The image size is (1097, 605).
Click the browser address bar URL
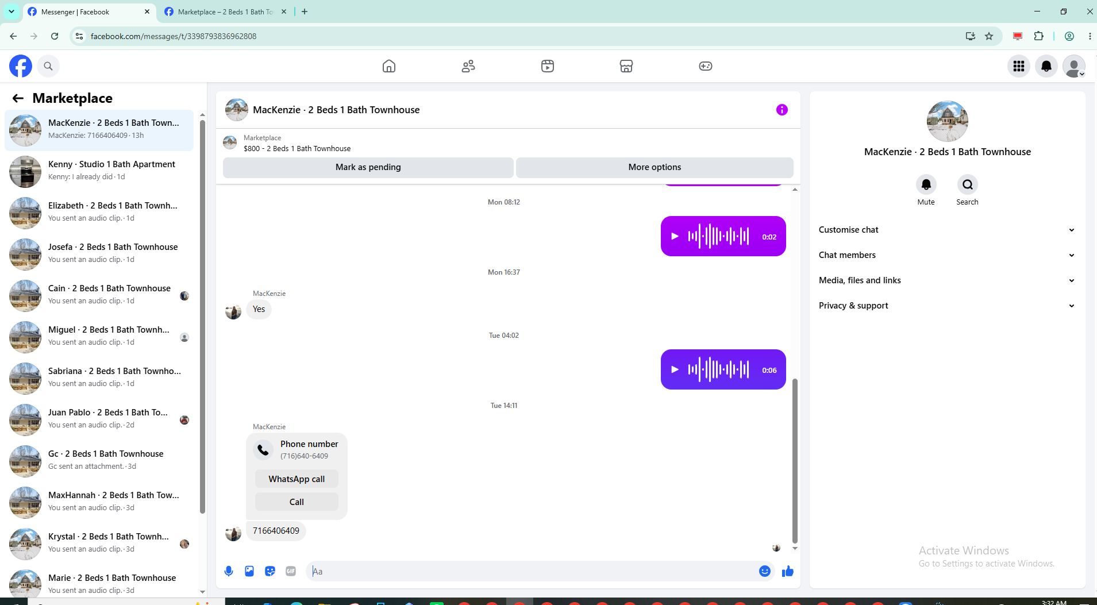[174, 36]
